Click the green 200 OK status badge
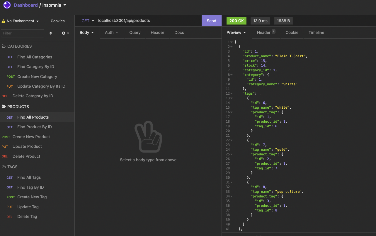Screen dimensions: 376x236 tap(236, 21)
